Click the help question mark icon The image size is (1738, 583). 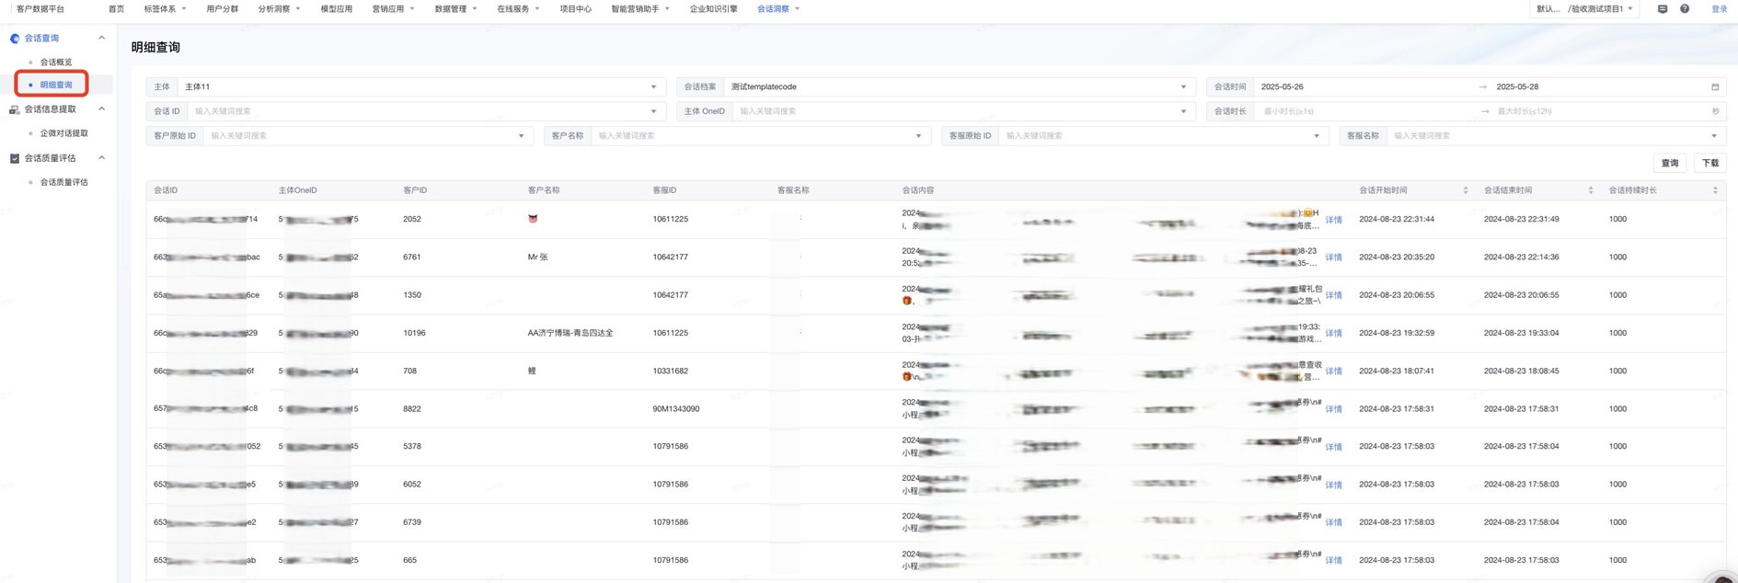point(1685,9)
